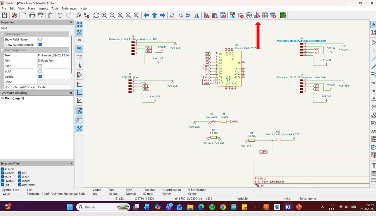Toggle hidden pins display
Viewport: 376px width, 216px height.
coord(79,75)
